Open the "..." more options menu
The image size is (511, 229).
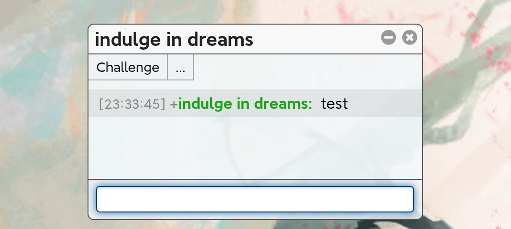(180, 67)
